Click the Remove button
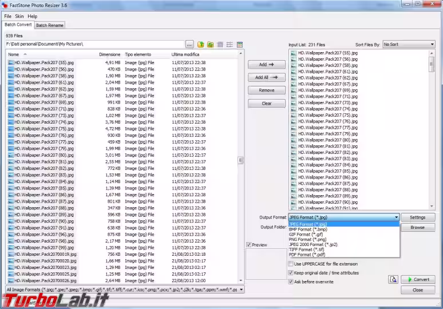This screenshot has width=443, height=309. click(x=266, y=90)
